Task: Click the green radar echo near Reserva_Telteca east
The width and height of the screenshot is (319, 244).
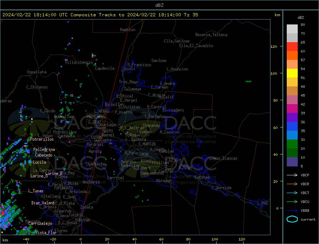Action: click(248, 81)
